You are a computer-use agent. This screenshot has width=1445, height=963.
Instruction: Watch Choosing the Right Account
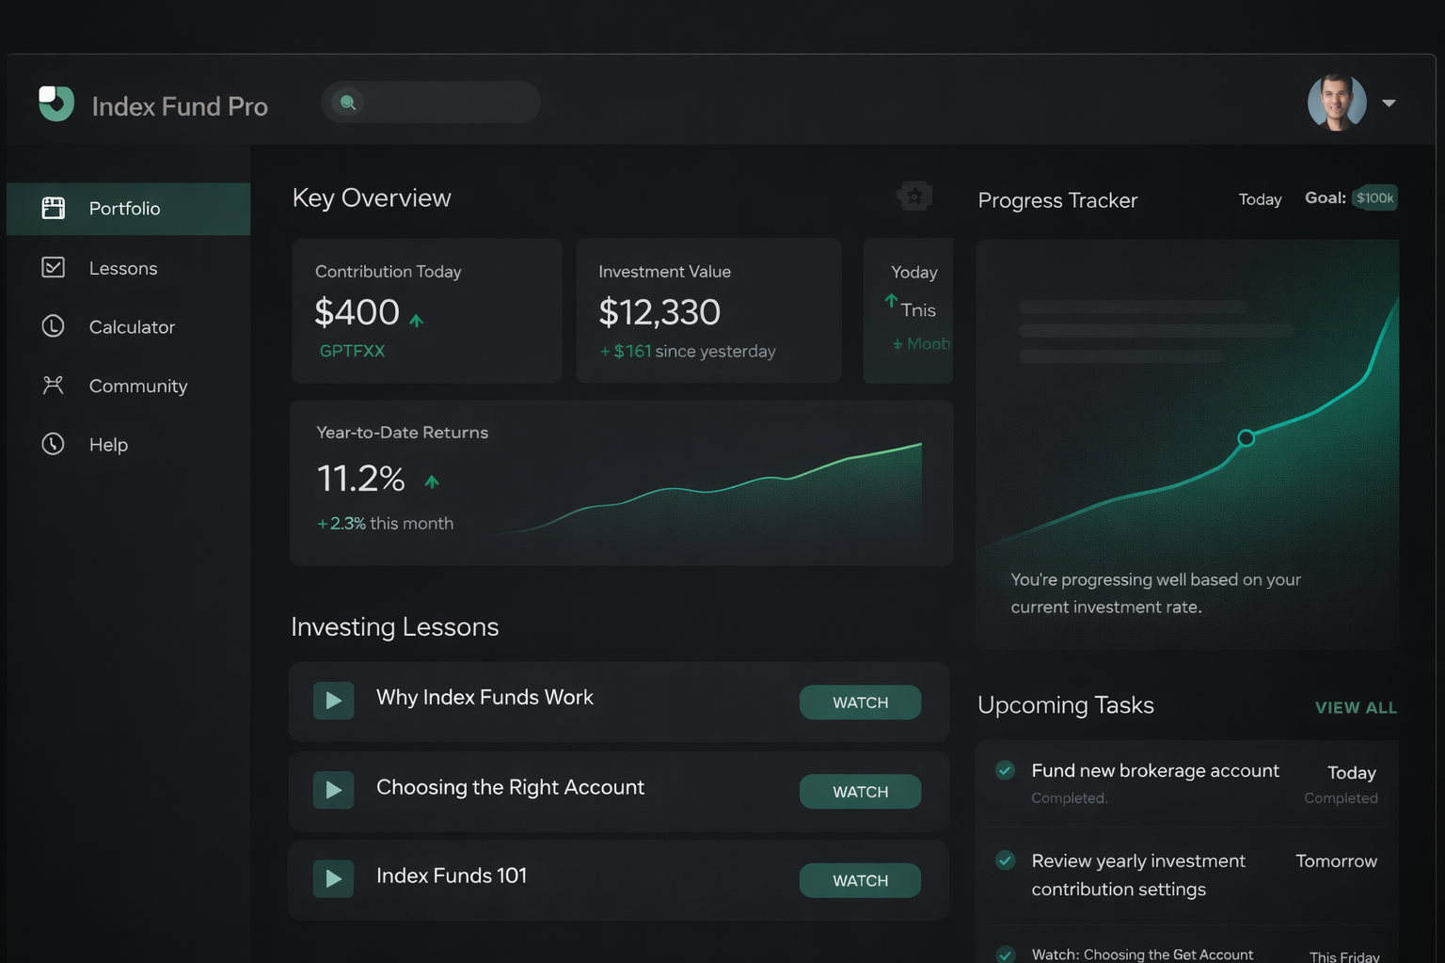(x=860, y=792)
